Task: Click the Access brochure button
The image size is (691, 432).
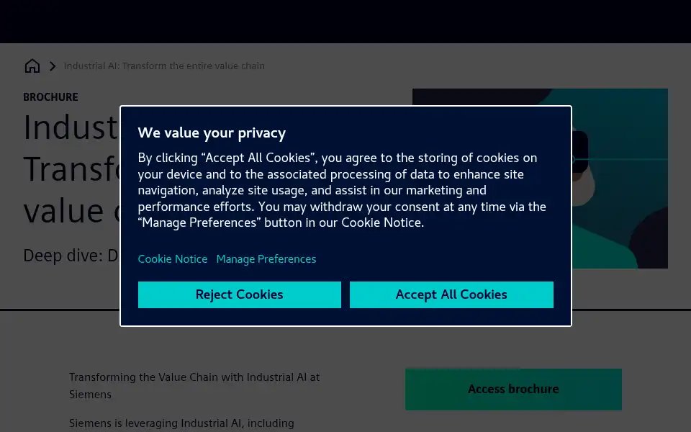Action: [x=513, y=390]
